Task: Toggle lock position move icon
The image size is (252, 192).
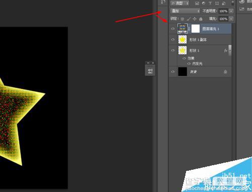Action: [195, 19]
